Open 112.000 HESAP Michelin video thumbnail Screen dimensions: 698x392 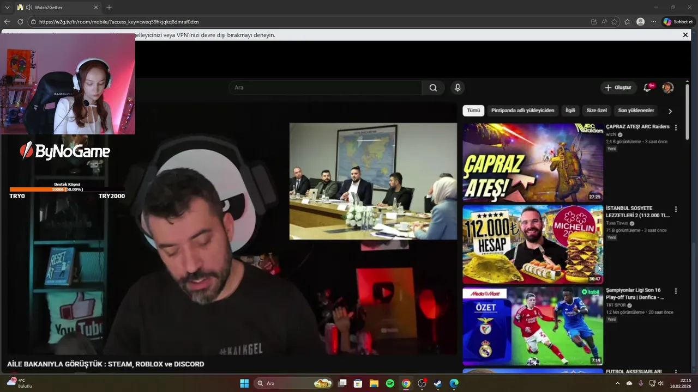click(533, 244)
